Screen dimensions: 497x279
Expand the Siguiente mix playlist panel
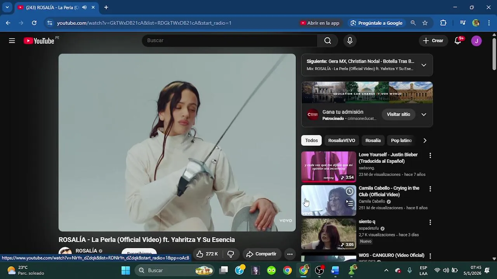coord(424,65)
